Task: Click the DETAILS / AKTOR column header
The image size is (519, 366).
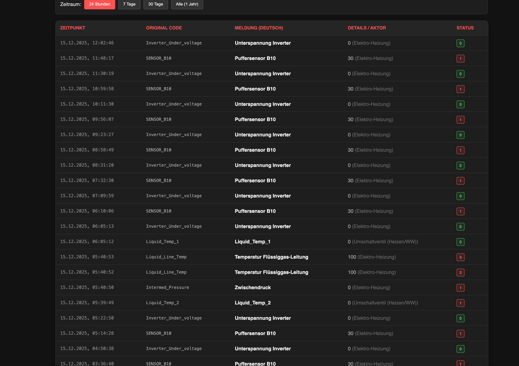Action: coord(367,28)
